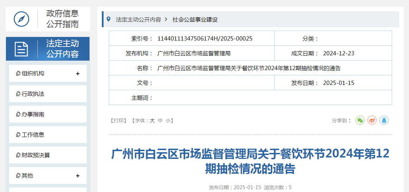The height and width of the screenshot is (192, 409).
Task: Click the copy icon beside 办事指南
Action: (x=18, y=114)
